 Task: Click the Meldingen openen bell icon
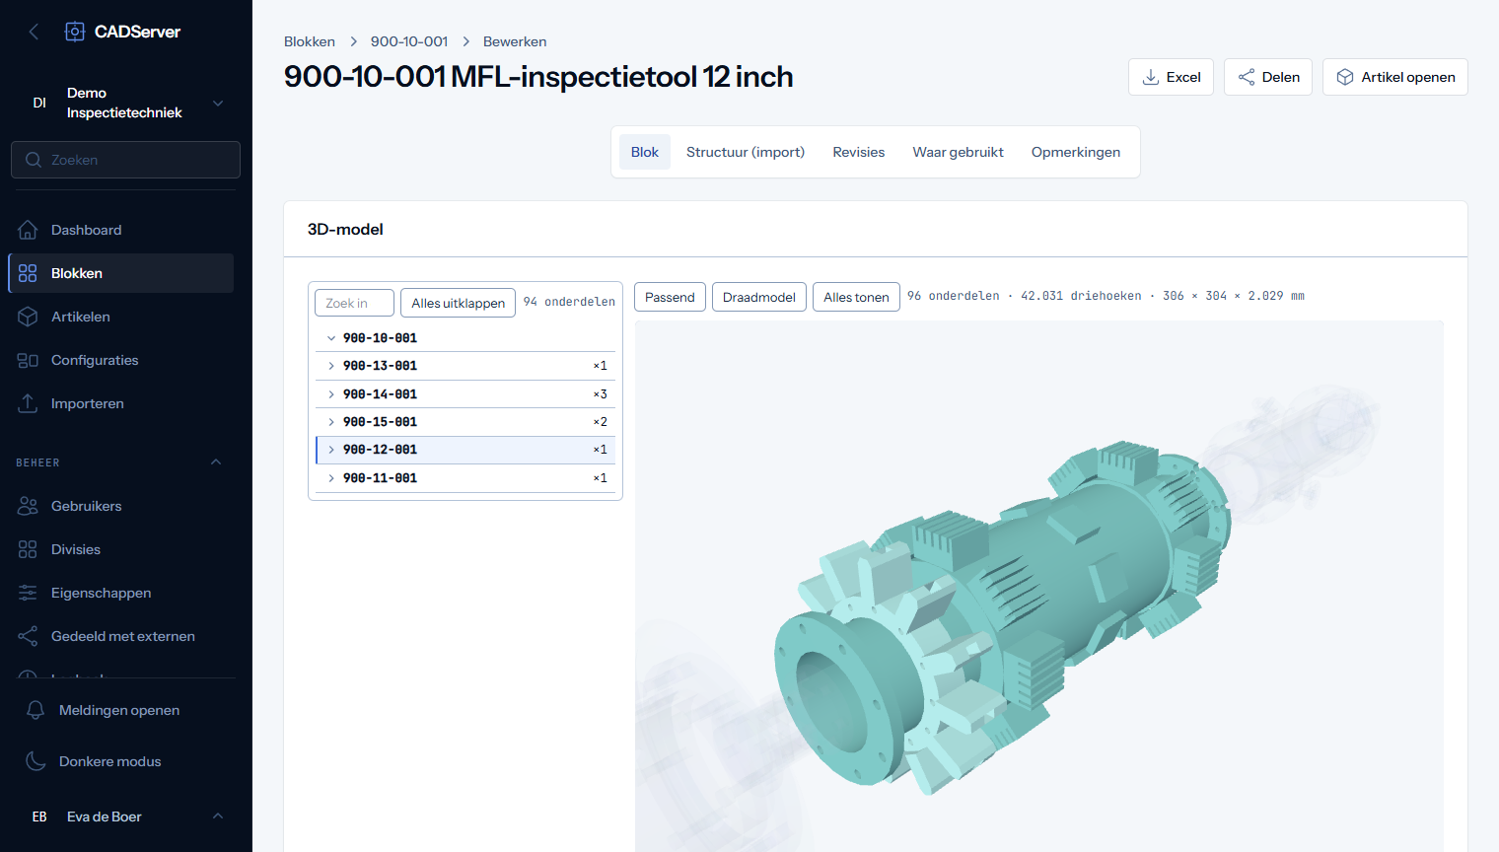click(36, 710)
